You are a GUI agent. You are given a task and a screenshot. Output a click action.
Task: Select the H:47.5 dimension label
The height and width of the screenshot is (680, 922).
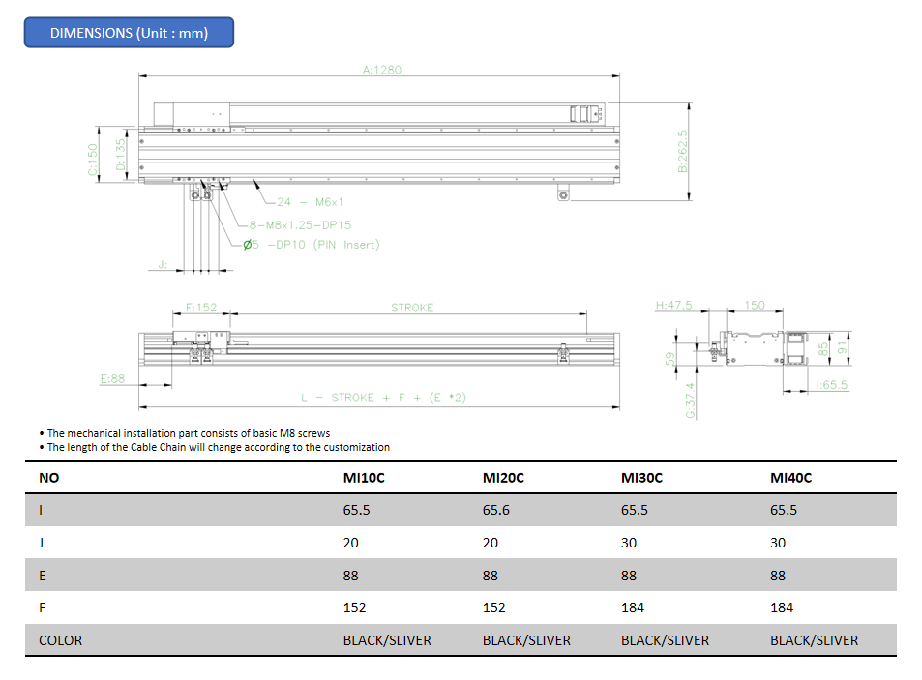click(674, 306)
